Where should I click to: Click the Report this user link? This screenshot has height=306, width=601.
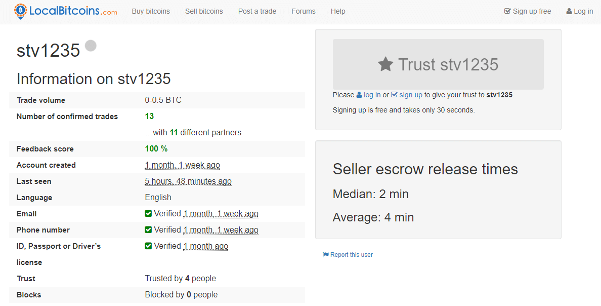[x=352, y=254]
